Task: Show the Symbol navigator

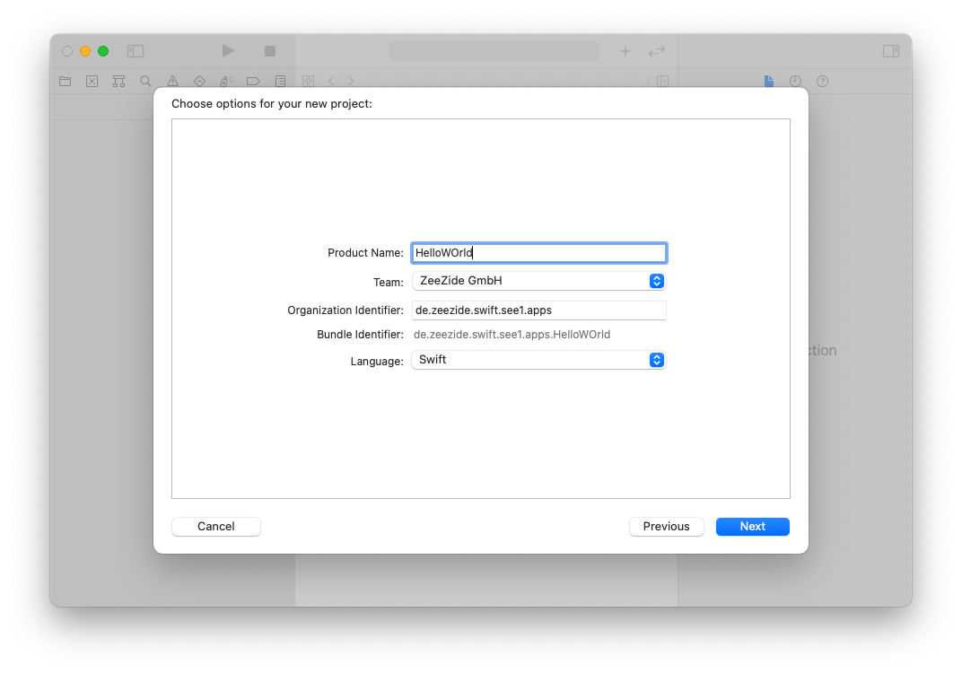Action: click(x=118, y=81)
